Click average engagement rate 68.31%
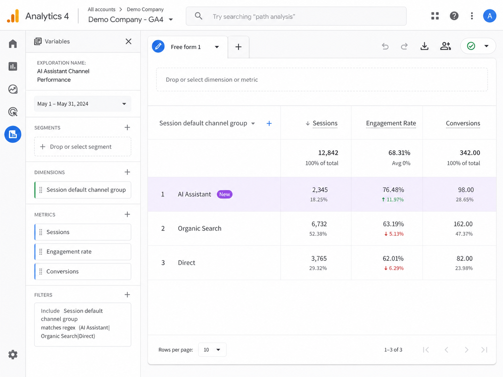Viewport: 503px width, 377px height. (x=399, y=153)
